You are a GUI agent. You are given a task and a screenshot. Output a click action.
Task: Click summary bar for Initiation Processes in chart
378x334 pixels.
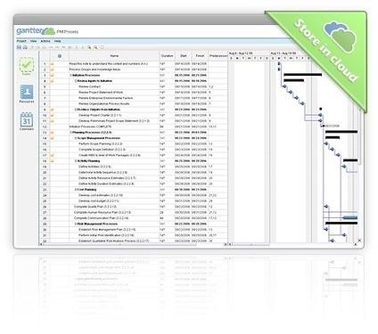coord(303,75)
